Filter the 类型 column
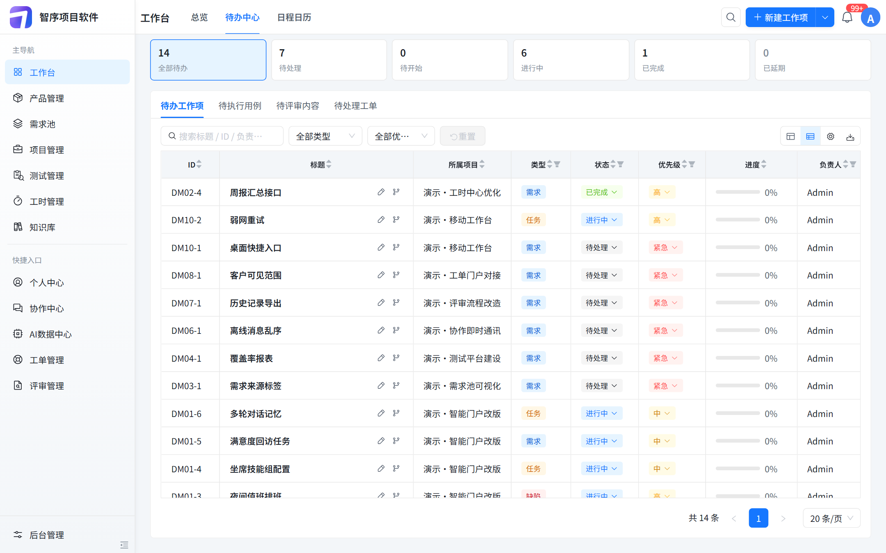 pos(557,164)
